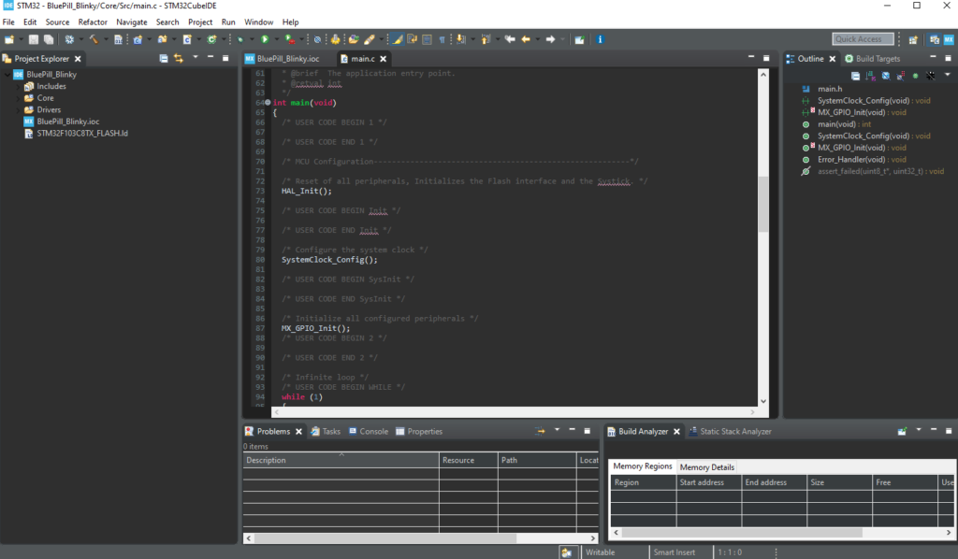
Task: Switch to the Properties tab
Action: pyautogui.click(x=419, y=432)
